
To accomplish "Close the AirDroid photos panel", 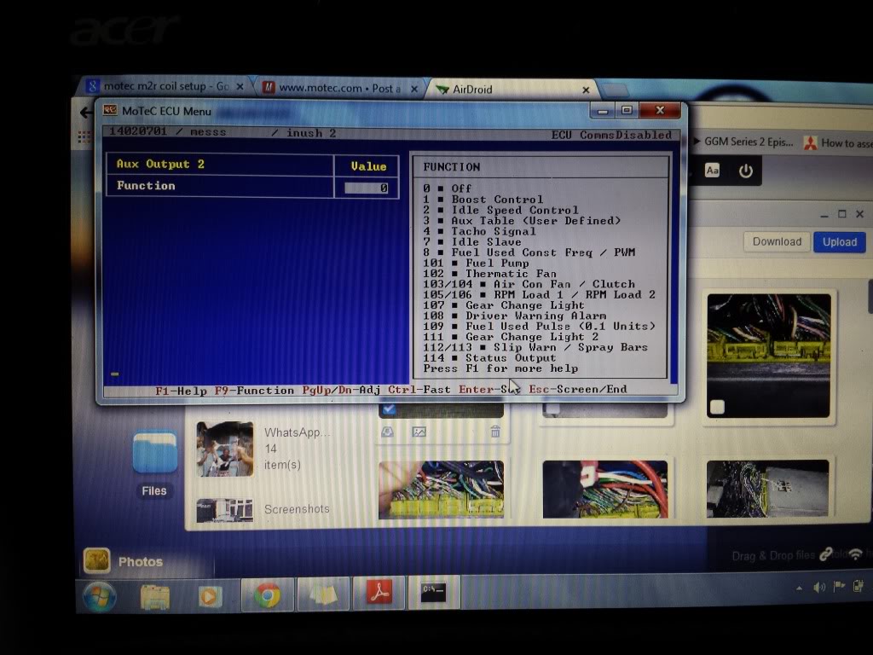I will (860, 214).
